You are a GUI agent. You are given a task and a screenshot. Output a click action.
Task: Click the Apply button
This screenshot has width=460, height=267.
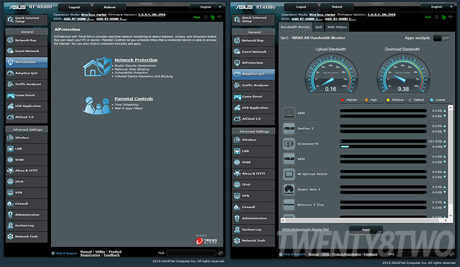tap(366, 230)
